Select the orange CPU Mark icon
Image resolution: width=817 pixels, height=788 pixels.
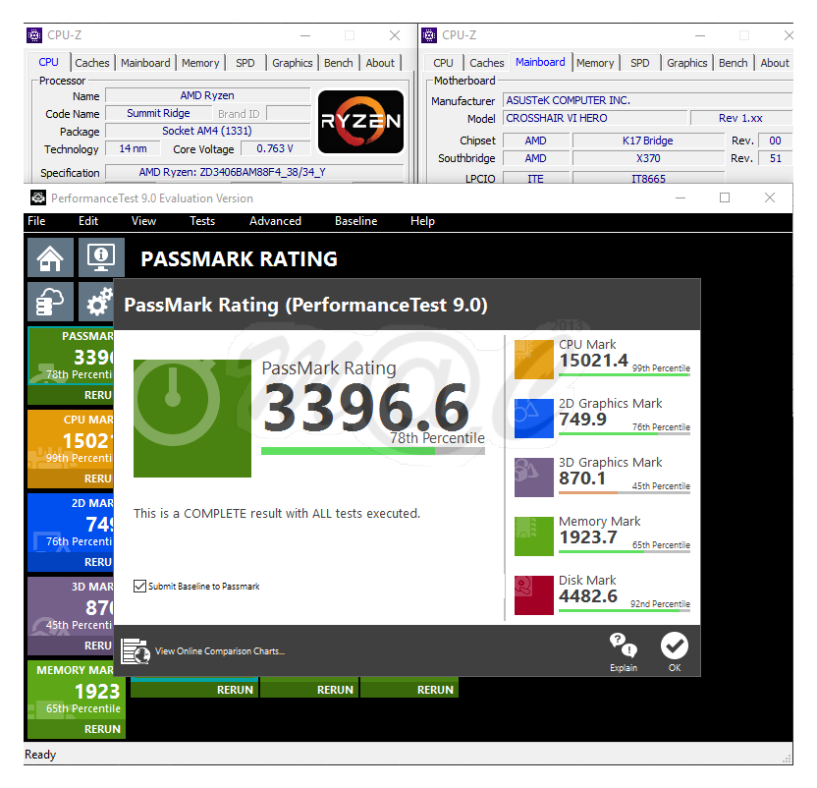click(x=533, y=360)
